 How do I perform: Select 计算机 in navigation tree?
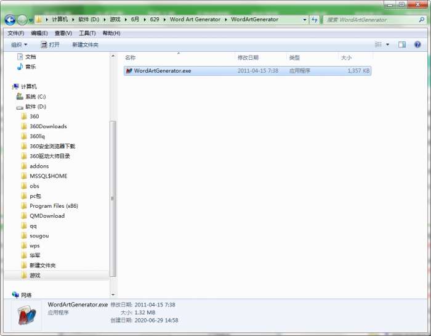tap(29, 86)
